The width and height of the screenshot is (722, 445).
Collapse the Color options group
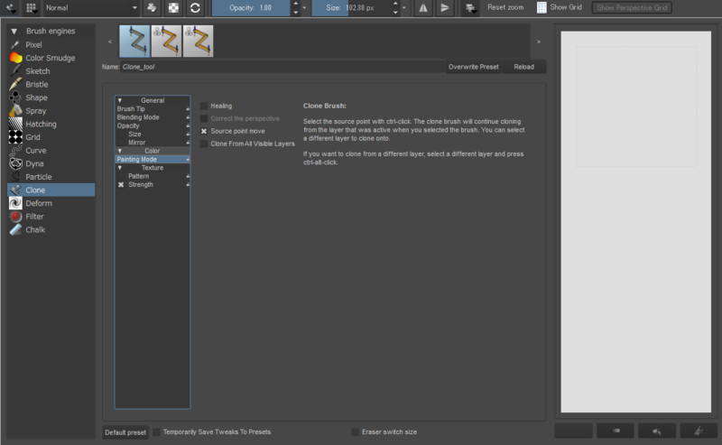[x=120, y=151]
